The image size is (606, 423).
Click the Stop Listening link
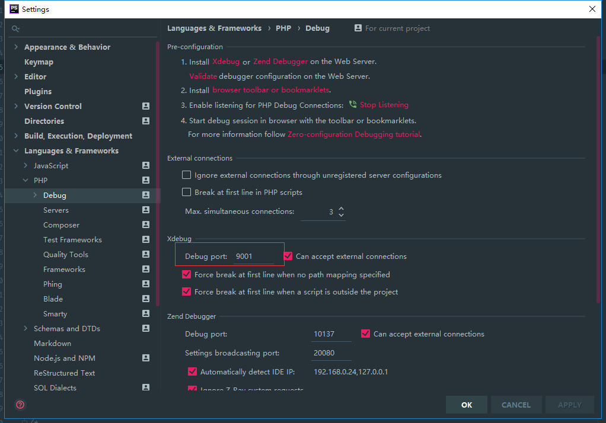tap(384, 105)
